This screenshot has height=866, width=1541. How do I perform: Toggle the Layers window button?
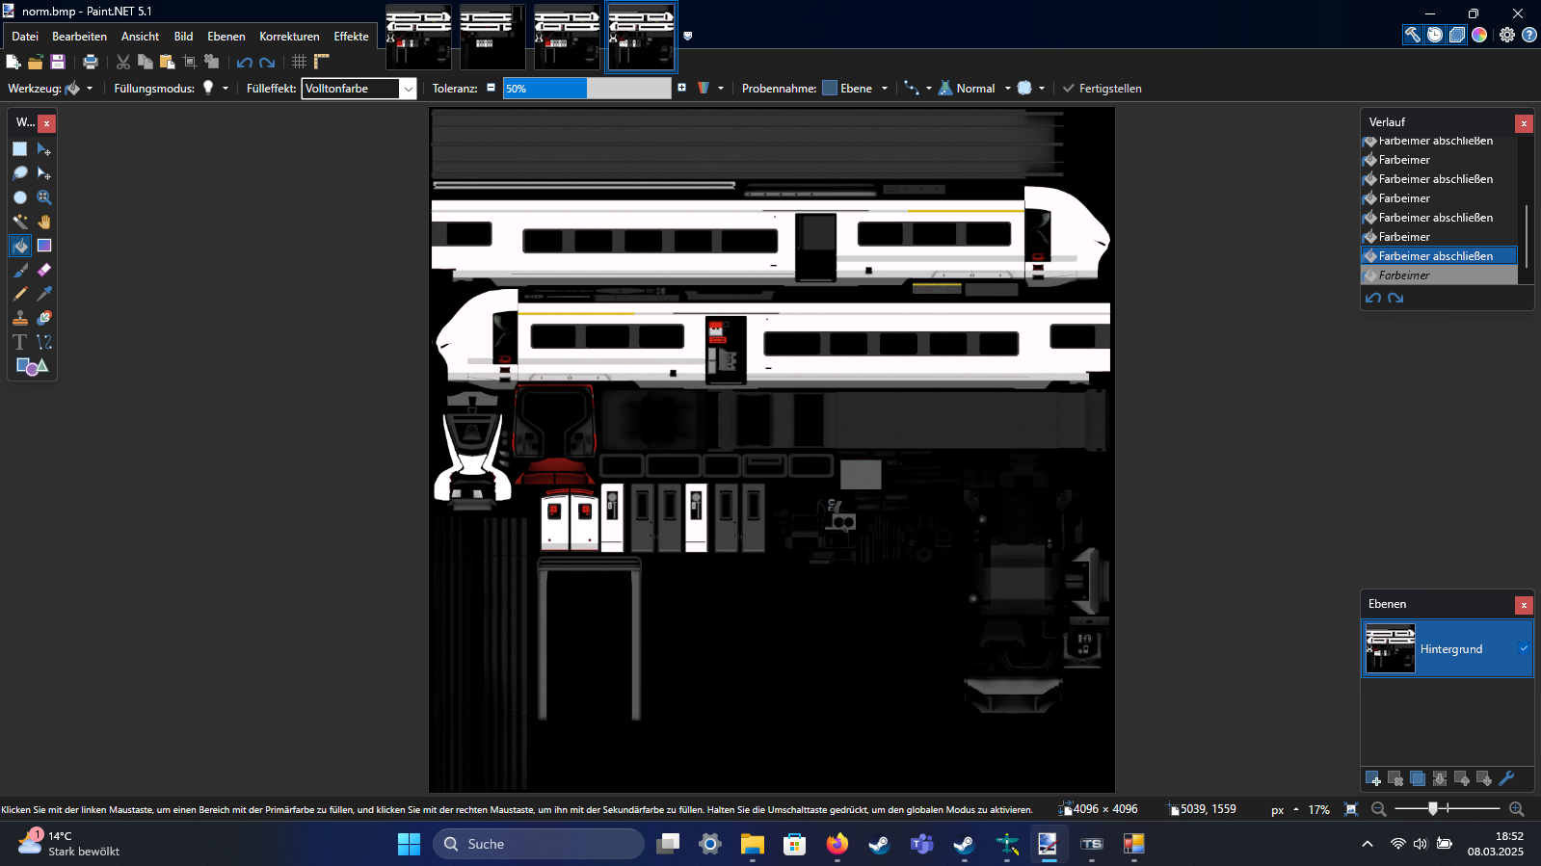(1457, 35)
